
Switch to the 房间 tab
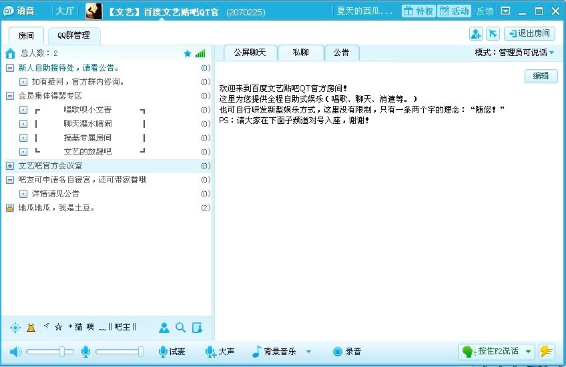point(26,36)
